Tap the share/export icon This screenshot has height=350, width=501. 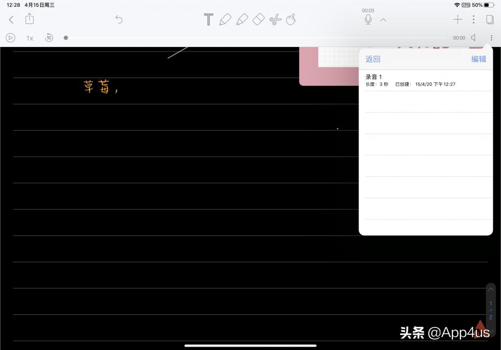(29, 19)
